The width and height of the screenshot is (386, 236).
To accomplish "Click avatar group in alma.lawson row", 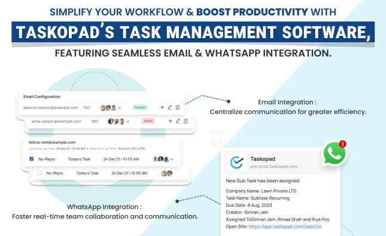I will (x=118, y=121).
